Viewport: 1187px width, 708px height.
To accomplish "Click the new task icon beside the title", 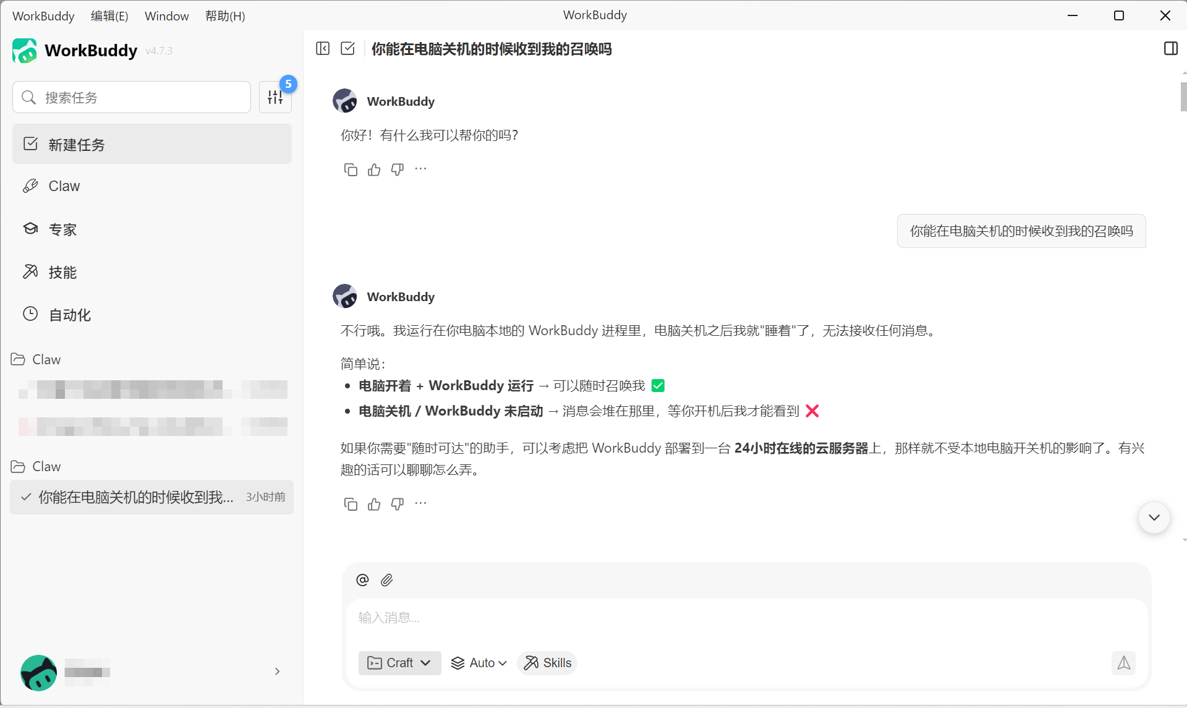I will (x=347, y=48).
